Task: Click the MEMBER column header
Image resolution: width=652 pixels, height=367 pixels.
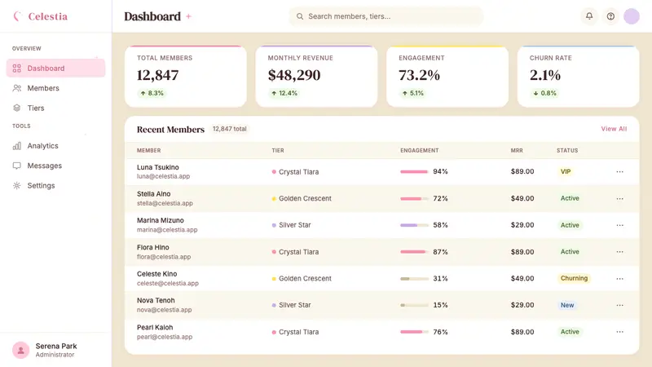Action: (x=149, y=151)
